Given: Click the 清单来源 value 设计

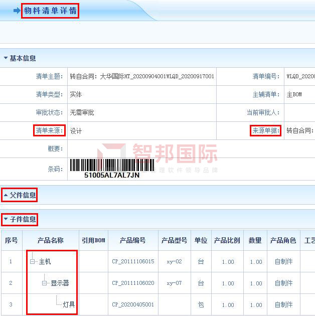Looking at the screenshot, I should pos(76,131).
